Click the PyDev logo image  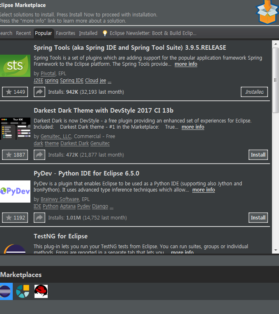pos(15,192)
